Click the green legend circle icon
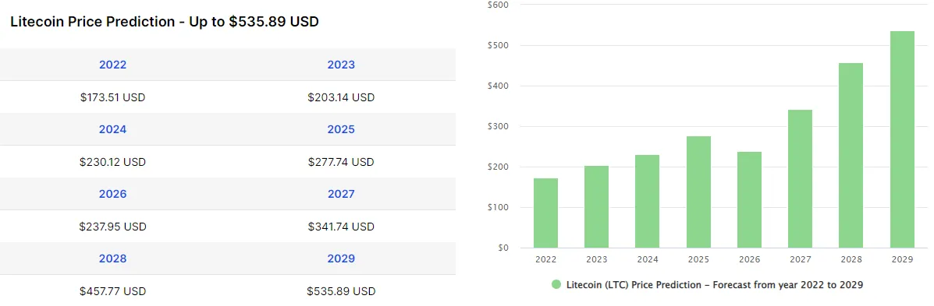The height and width of the screenshot is (306, 934). 556,285
